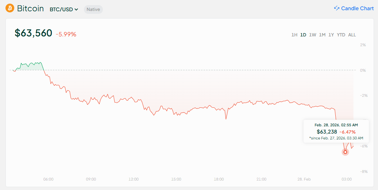This screenshot has width=378, height=190.
Task: Click the orange Bitcoin logo icon
Action: tap(10, 8)
